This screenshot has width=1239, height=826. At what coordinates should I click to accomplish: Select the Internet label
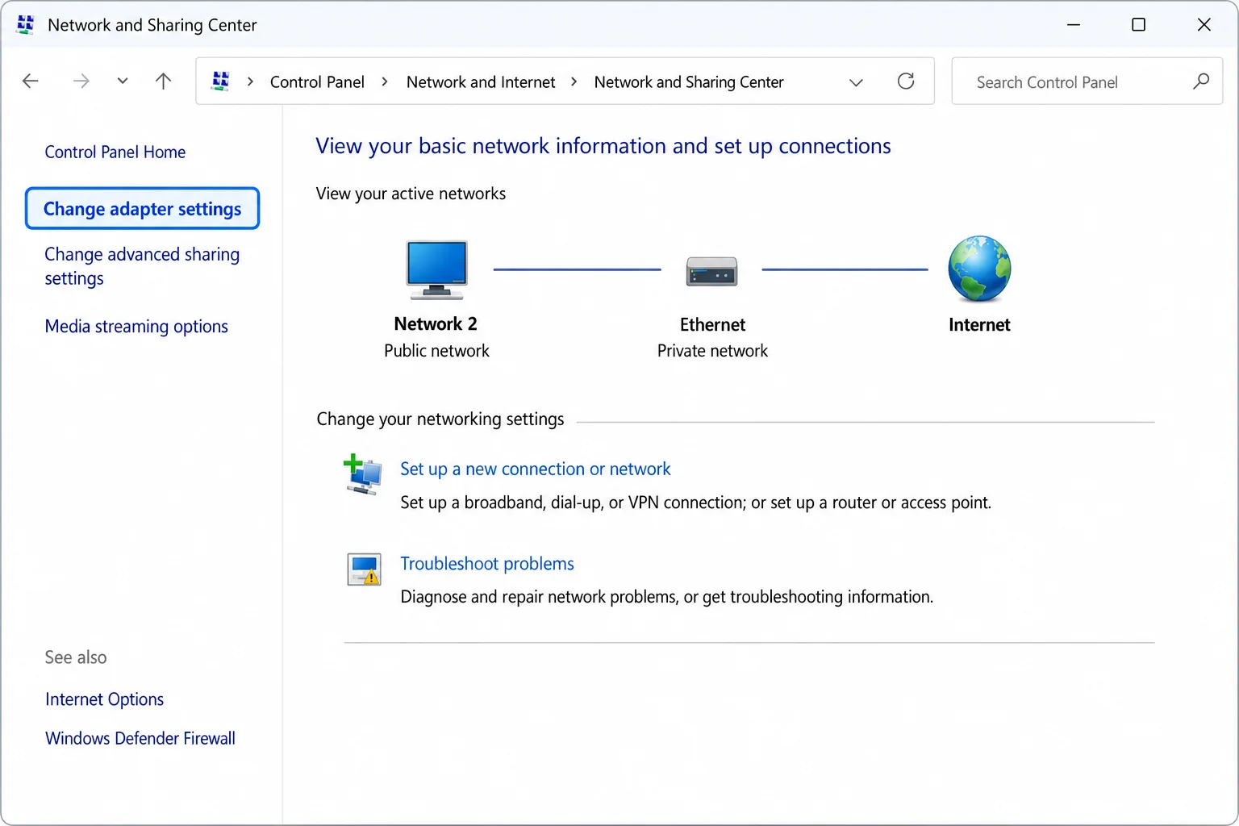click(979, 324)
